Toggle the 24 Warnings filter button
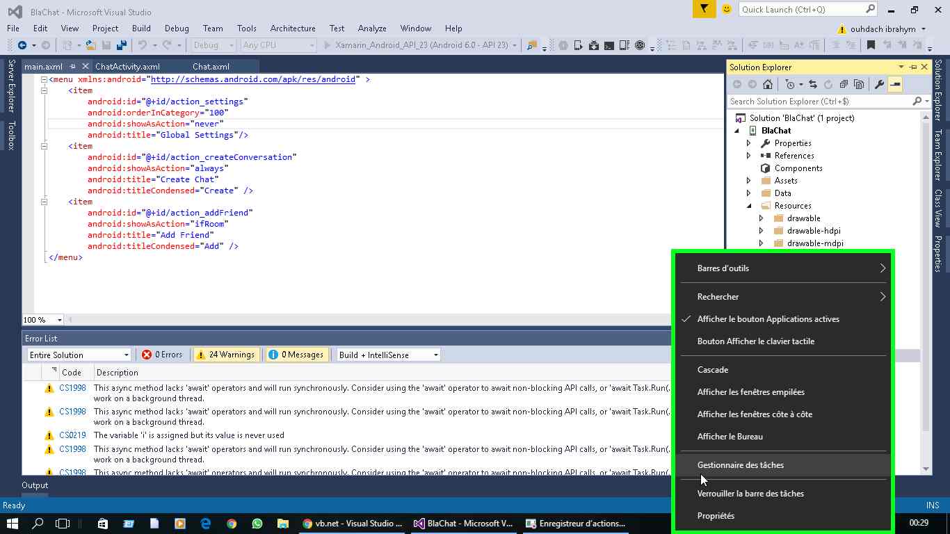Image resolution: width=950 pixels, height=534 pixels. coord(227,355)
